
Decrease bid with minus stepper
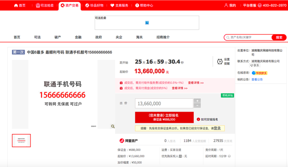tap(197, 105)
